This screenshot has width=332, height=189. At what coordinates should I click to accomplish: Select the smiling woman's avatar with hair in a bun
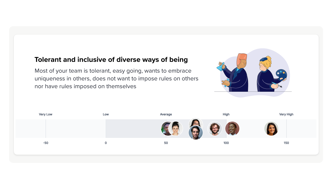tap(176, 129)
